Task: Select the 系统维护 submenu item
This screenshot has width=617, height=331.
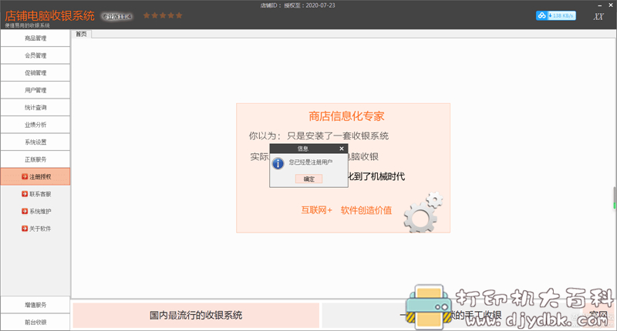Action: (x=36, y=211)
